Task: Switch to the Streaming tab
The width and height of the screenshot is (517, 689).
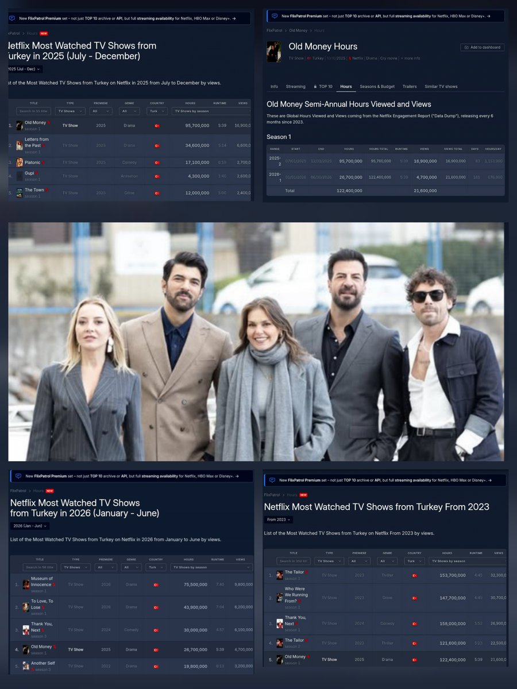Action: (x=295, y=87)
